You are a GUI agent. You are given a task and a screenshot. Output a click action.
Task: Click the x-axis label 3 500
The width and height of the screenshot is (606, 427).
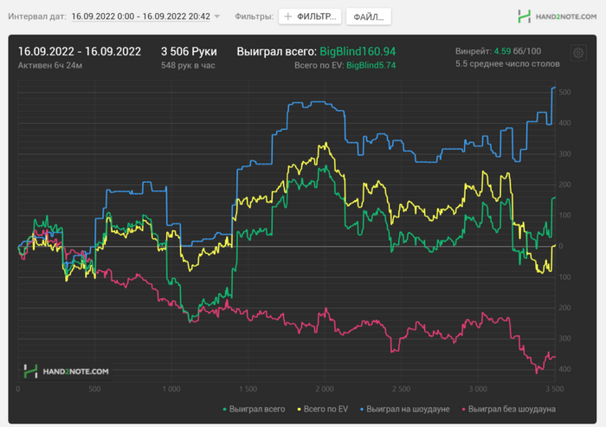pyautogui.click(x=555, y=389)
